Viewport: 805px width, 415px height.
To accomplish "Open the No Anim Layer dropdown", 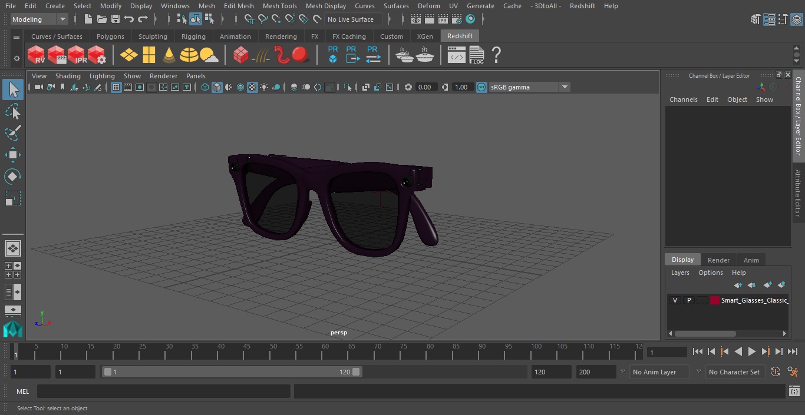I will (x=659, y=372).
